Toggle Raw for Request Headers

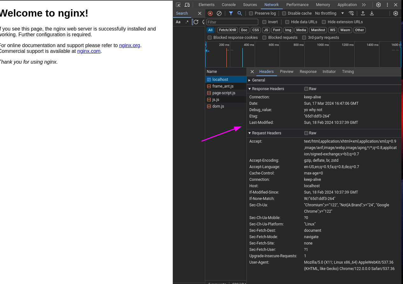[x=306, y=133]
